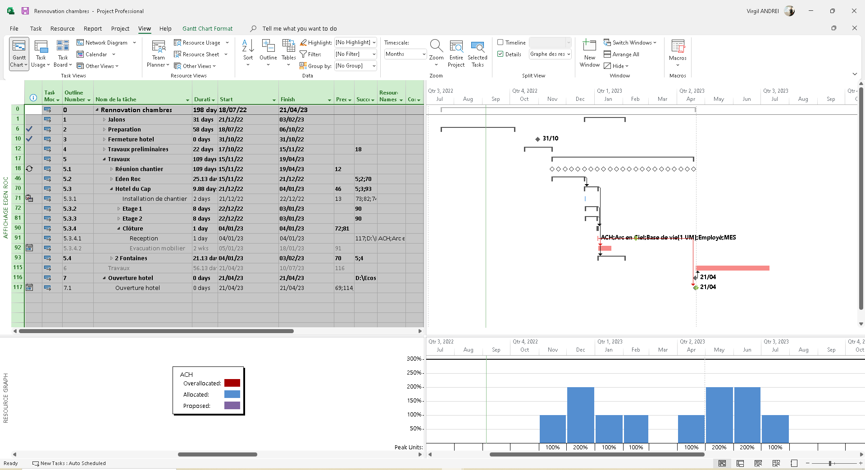
Task: Create a New Window
Action: coord(589,53)
